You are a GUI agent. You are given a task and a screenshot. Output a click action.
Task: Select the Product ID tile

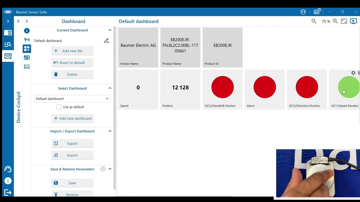click(x=222, y=47)
